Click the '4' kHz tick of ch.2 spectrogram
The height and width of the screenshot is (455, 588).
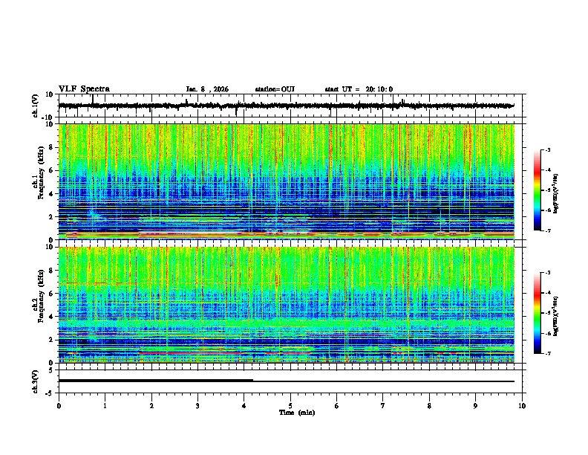[x=51, y=317]
